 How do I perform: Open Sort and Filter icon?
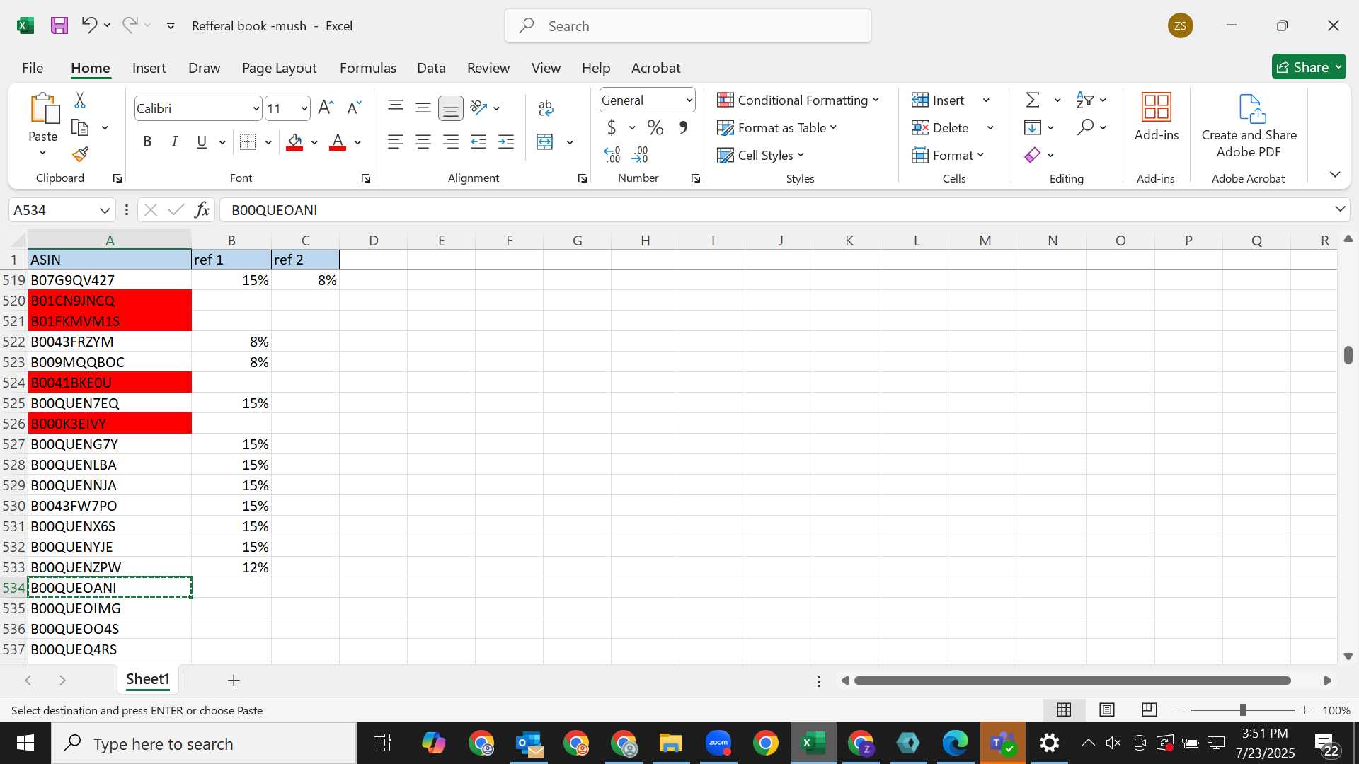point(1084,100)
